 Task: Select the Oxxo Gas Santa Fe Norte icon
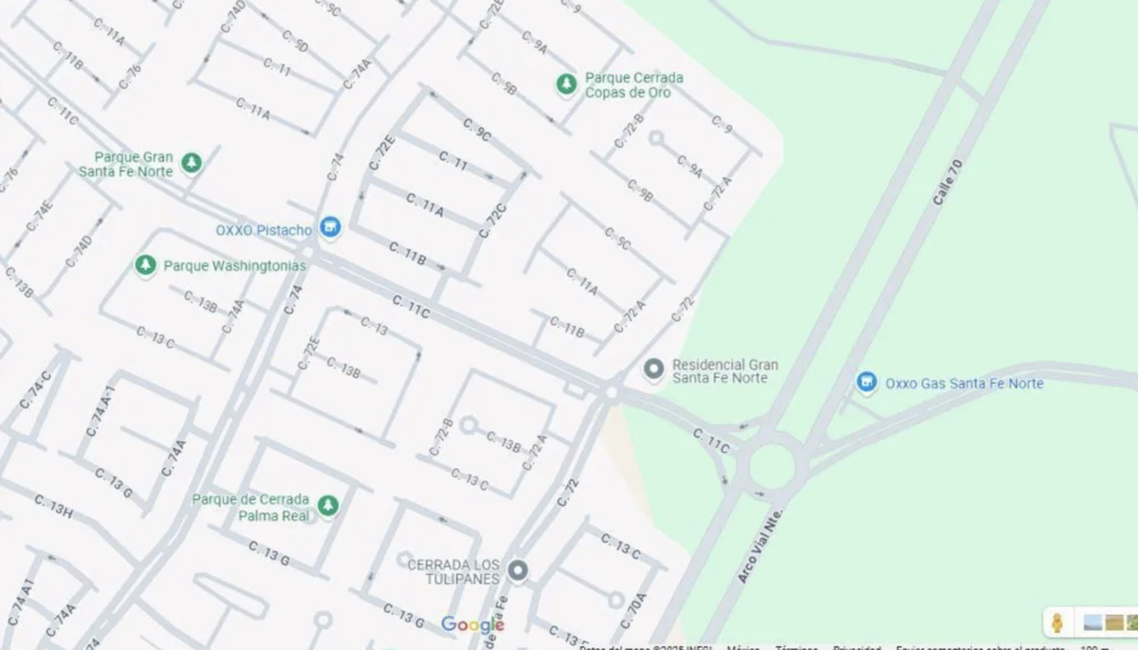click(866, 382)
